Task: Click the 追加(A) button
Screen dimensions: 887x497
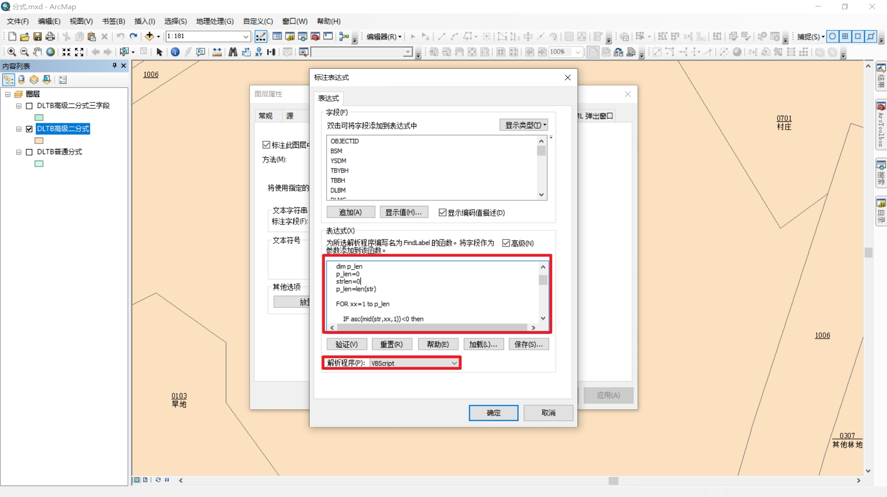Action: pyautogui.click(x=351, y=212)
